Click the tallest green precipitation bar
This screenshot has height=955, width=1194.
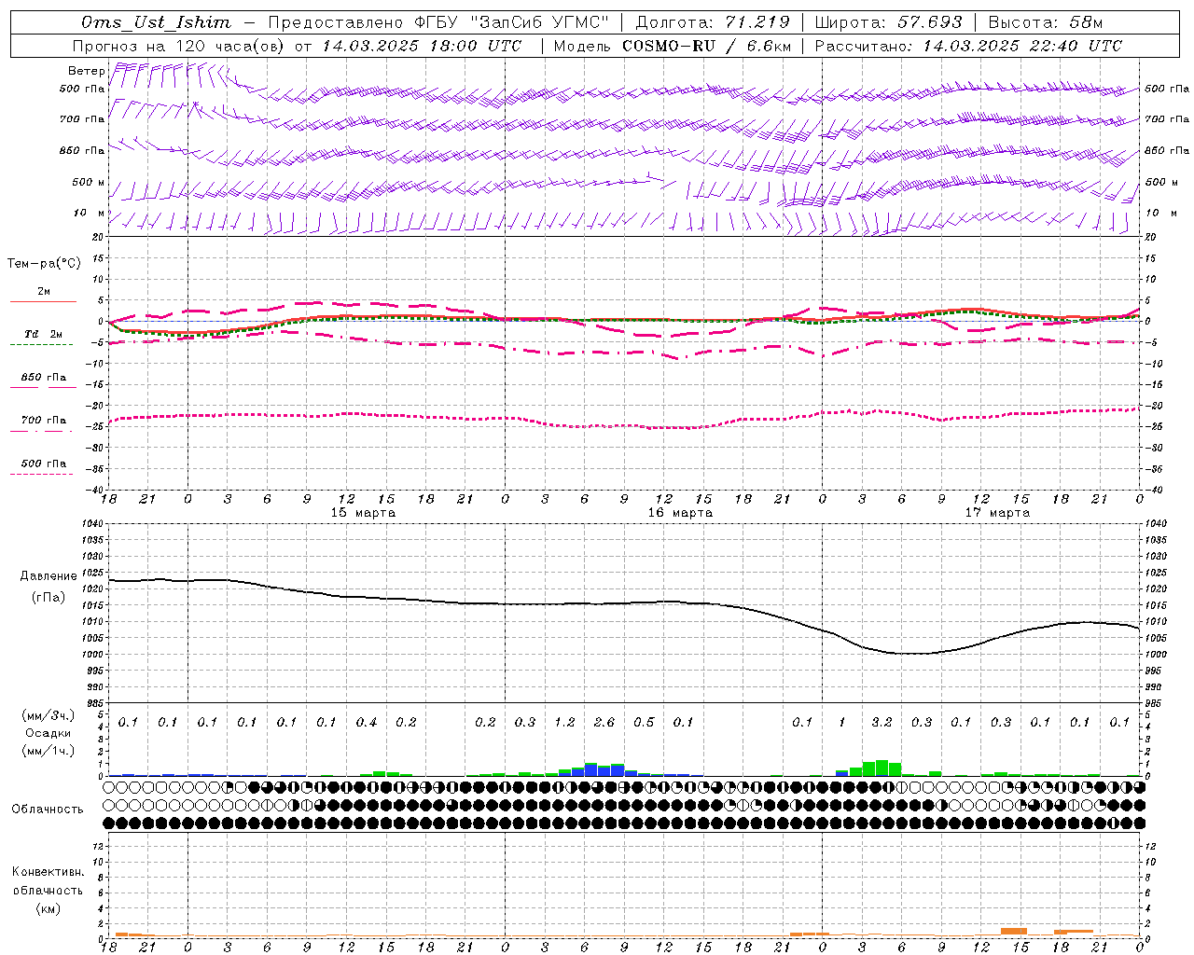point(882,768)
